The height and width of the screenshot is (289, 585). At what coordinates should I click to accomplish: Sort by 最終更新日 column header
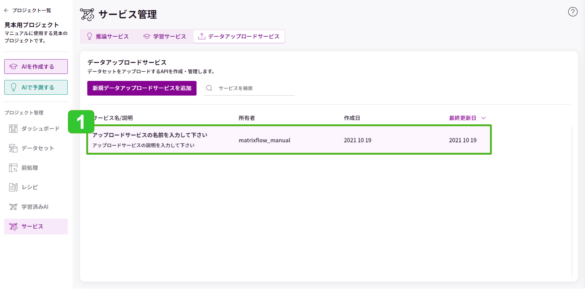coord(462,118)
